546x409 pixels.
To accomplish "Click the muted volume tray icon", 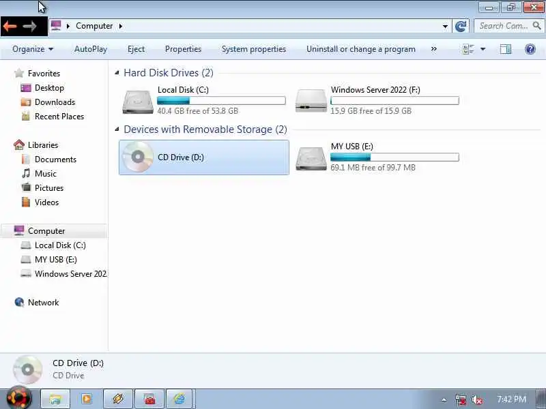I will [x=477, y=399].
